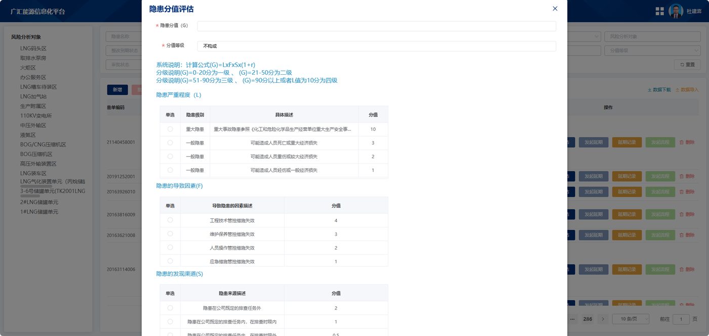Delete row 20163926010 via trash icon

687,191
